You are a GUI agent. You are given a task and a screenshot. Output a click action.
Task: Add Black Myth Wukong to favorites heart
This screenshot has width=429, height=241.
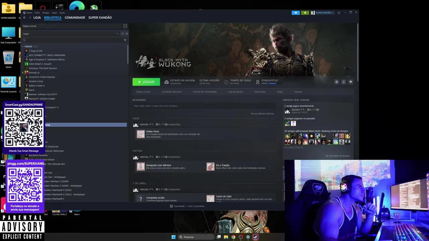click(x=351, y=82)
